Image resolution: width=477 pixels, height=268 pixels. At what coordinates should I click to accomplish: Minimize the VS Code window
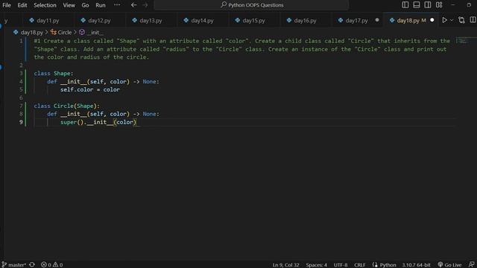[x=452, y=5]
